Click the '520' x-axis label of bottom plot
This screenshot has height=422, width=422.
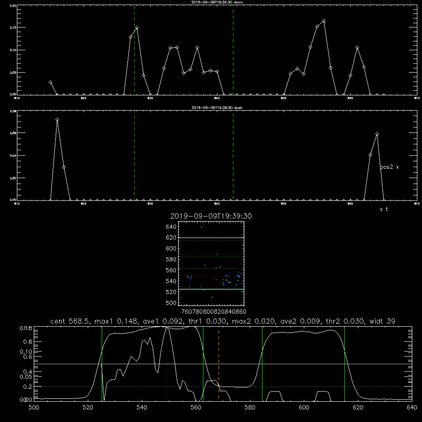(x=88, y=408)
